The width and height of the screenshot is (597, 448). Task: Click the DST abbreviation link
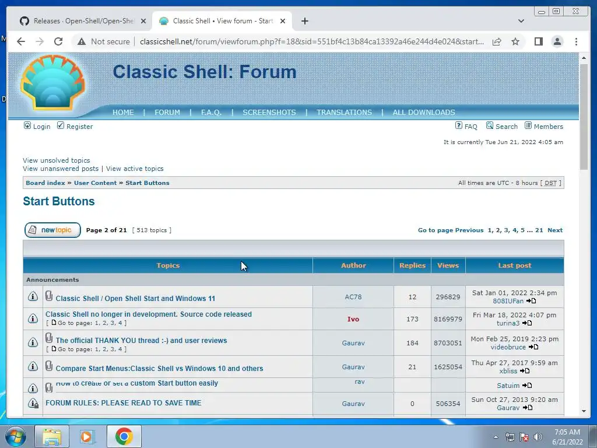[550, 183]
